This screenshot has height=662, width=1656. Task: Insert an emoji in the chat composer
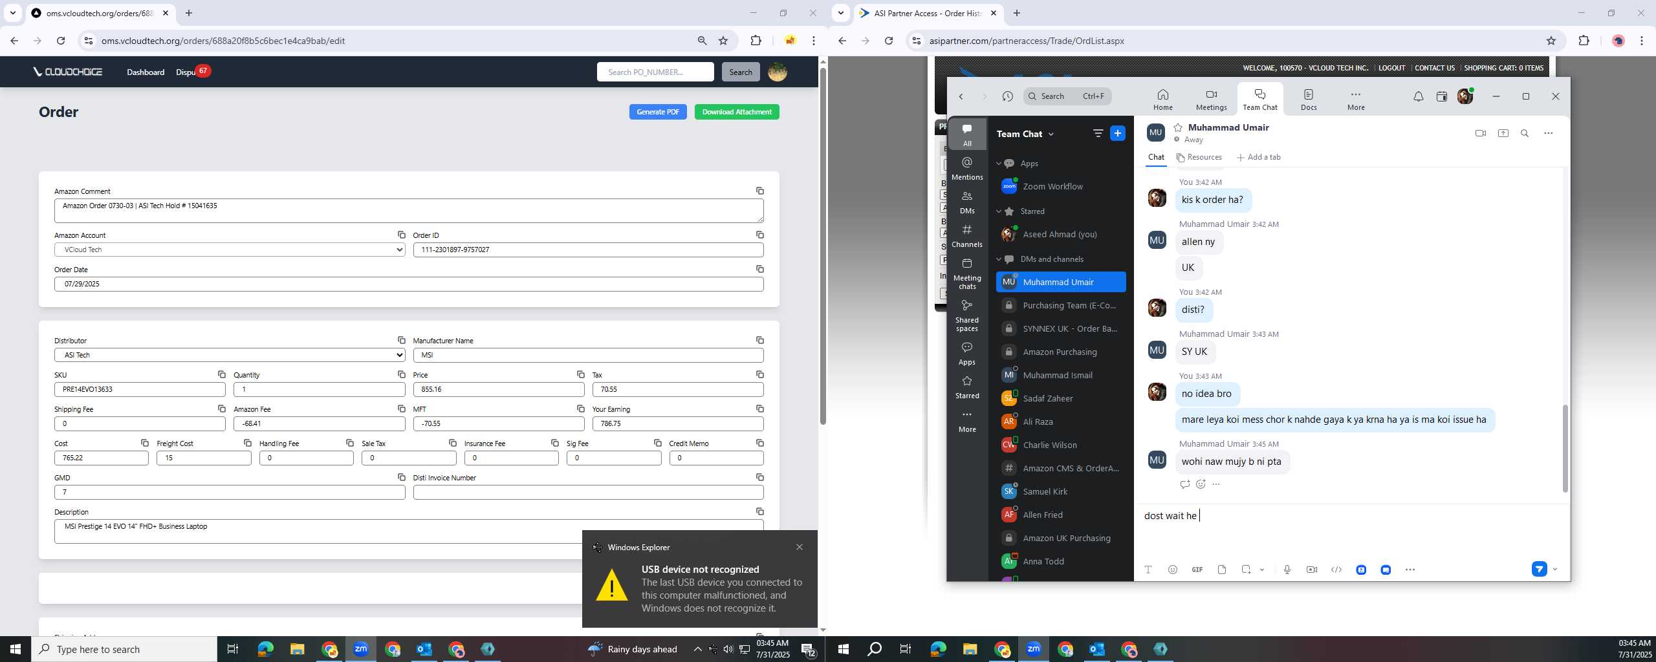point(1172,570)
